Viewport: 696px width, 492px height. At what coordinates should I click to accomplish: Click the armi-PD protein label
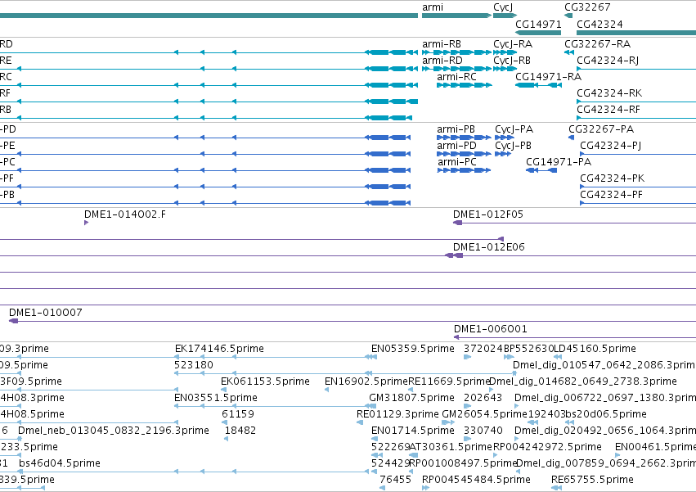[456, 146]
